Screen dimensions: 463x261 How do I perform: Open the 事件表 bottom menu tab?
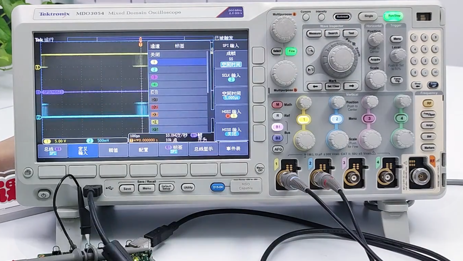pyautogui.click(x=233, y=149)
